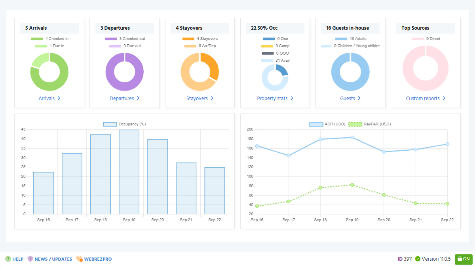Click the News / Updates shield icon
475x267 pixels.
tap(30, 259)
